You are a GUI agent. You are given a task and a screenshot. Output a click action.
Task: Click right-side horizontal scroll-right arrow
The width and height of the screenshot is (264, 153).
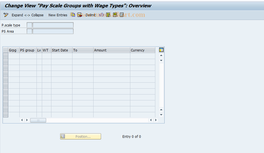(156, 120)
